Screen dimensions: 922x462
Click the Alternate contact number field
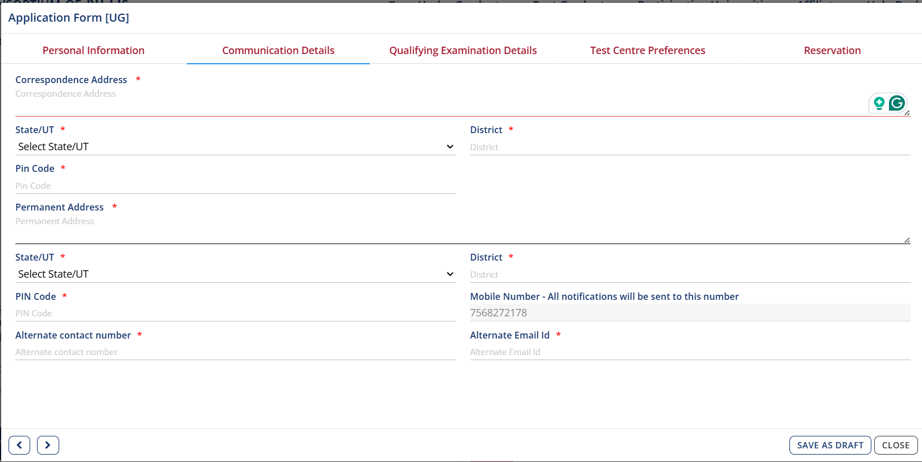point(236,352)
